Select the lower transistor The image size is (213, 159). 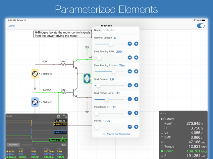point(75,93)
